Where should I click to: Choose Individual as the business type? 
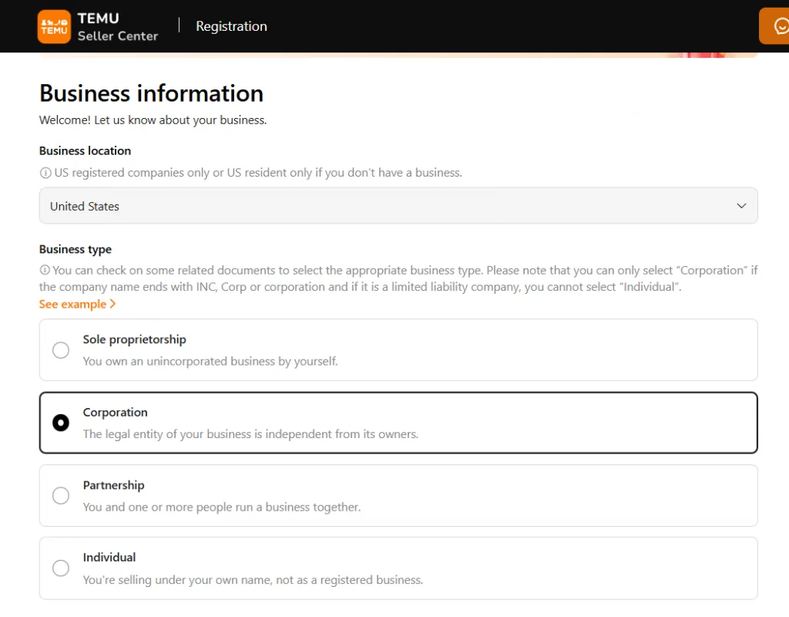[x=61, y=568]
